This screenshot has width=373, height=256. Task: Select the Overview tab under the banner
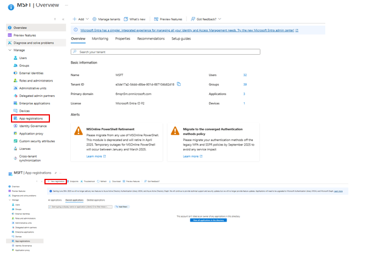pos(78,39)
